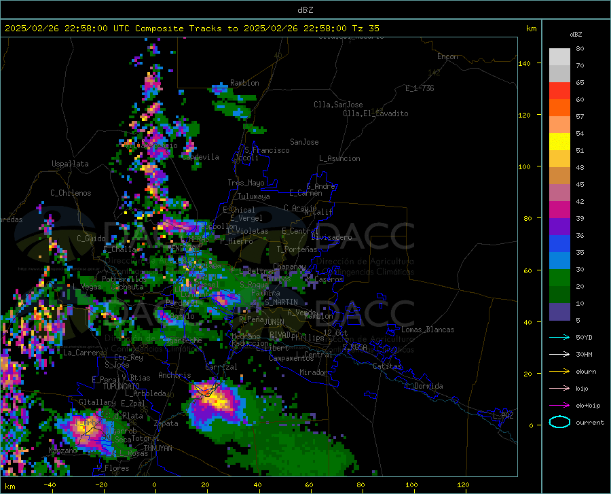Click the intense storm cell core below Carrizal

(215, 399)
